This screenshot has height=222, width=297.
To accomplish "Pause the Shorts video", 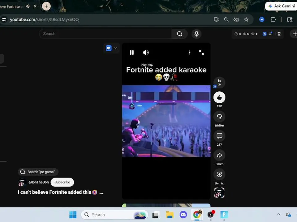I will tap(132, 52).
